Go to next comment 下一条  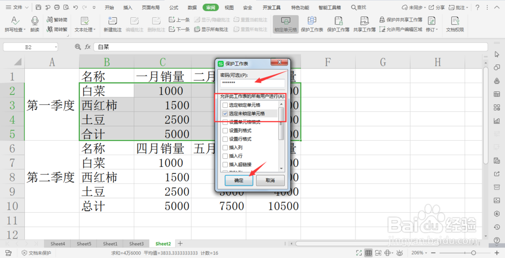tap(179, 29)
